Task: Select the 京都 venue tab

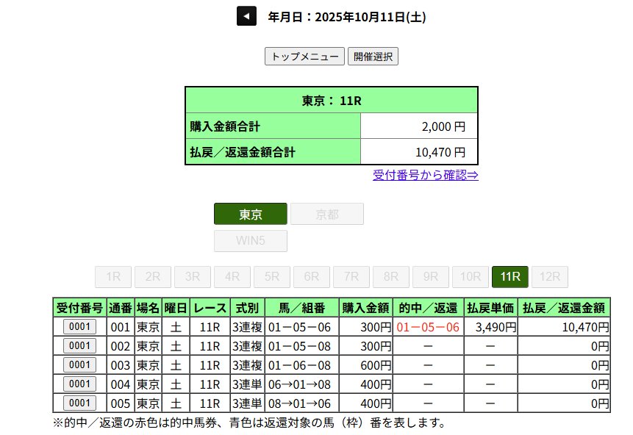Action: click(327, 215)
